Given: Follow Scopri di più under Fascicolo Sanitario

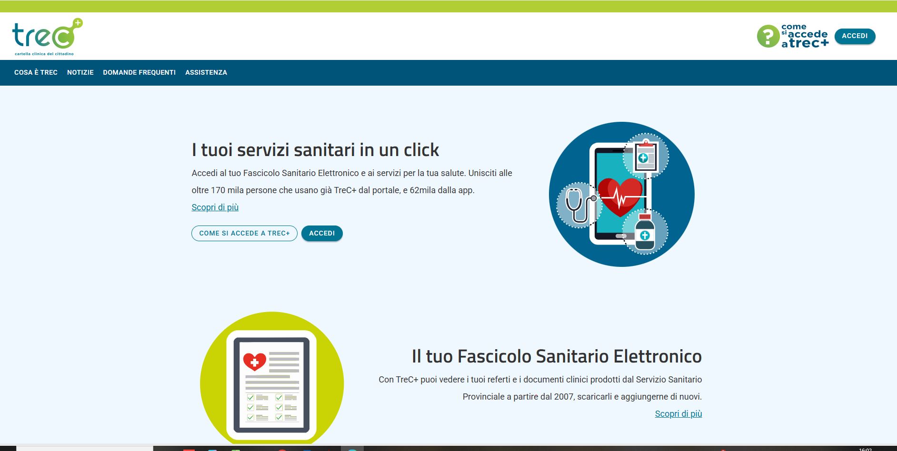Looking at the screenshot, I should (x=678, y=414).
